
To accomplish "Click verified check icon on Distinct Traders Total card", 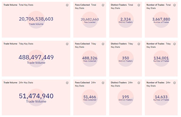I will point(139,5).
